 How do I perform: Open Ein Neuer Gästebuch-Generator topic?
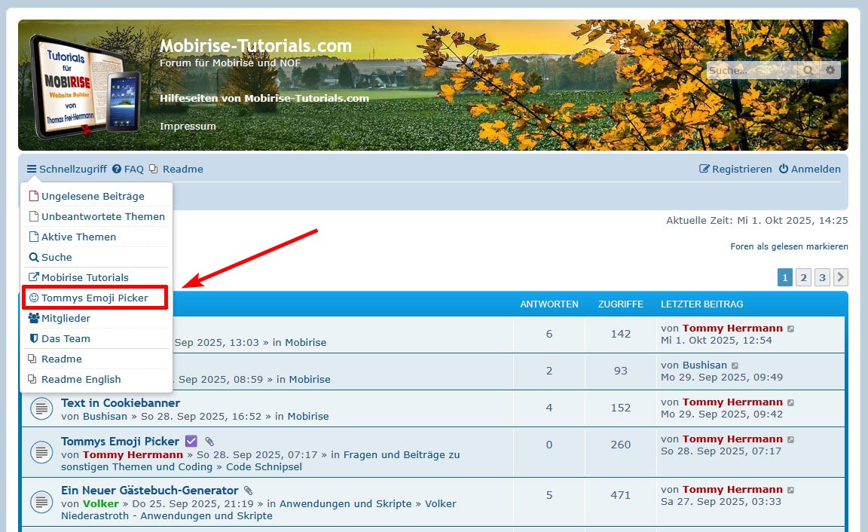point(149,491)
